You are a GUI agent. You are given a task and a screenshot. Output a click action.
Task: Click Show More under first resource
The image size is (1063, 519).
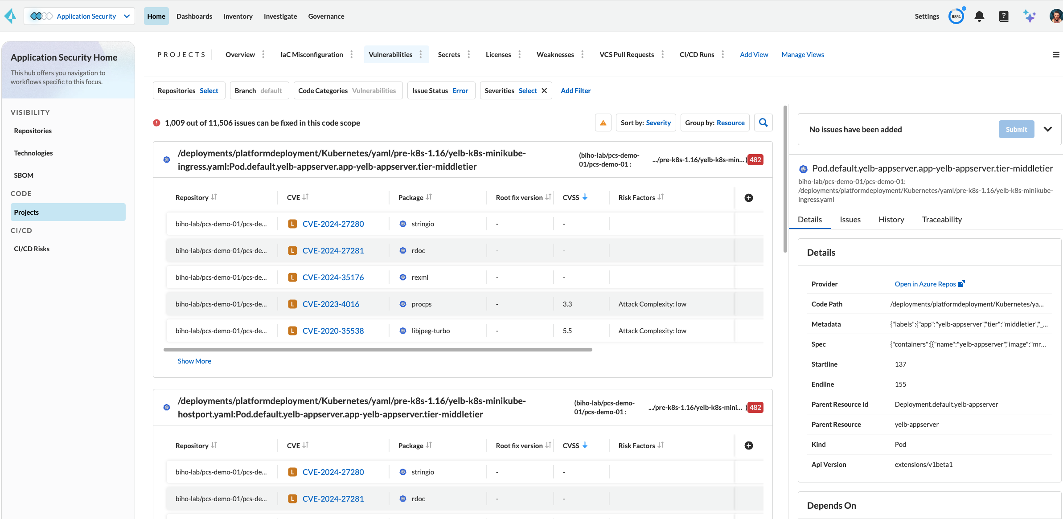click(194, 361)
